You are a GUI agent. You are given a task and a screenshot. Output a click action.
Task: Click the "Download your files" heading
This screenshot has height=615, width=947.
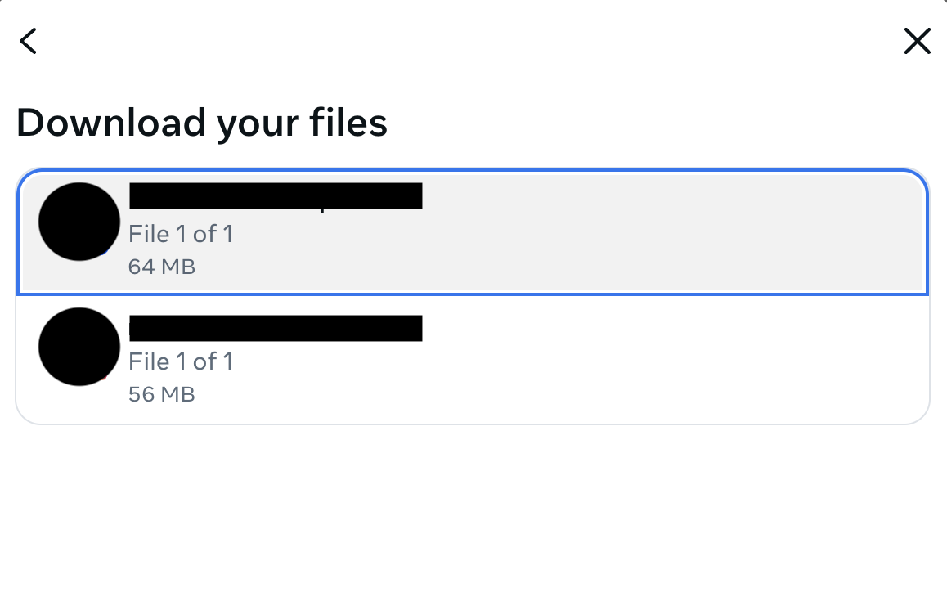click(201, 123)
